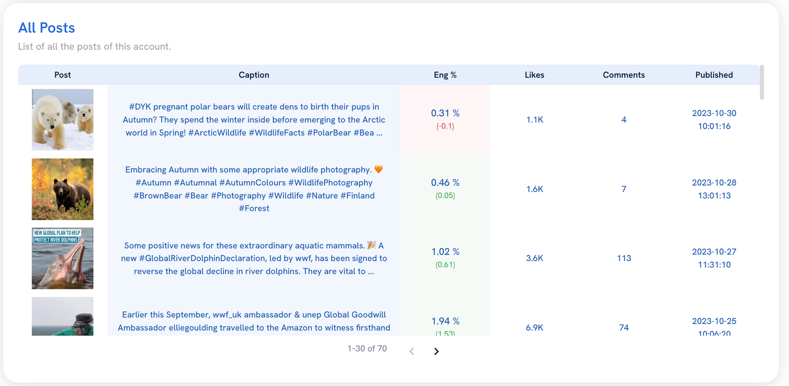Click the 113 comments cell
789x386 pixels.
[x=624, y=258]
